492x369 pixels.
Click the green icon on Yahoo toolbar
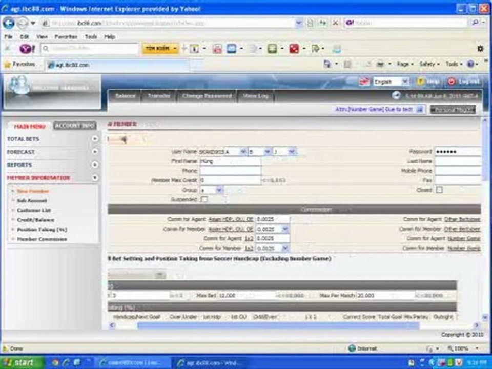[272, 49]
